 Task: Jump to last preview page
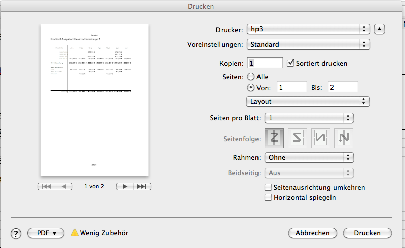pos(142,186)
